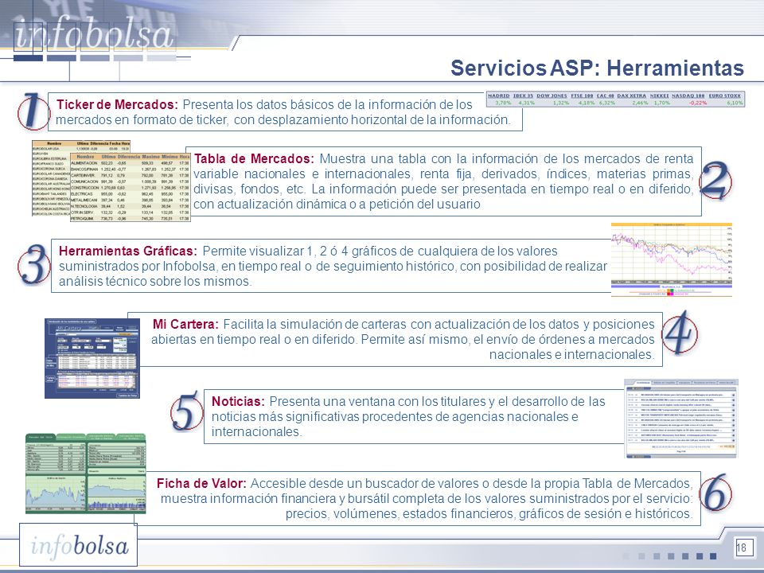Click the number 3 badge beside Herramientas Gráficas

tap(34, 264)
